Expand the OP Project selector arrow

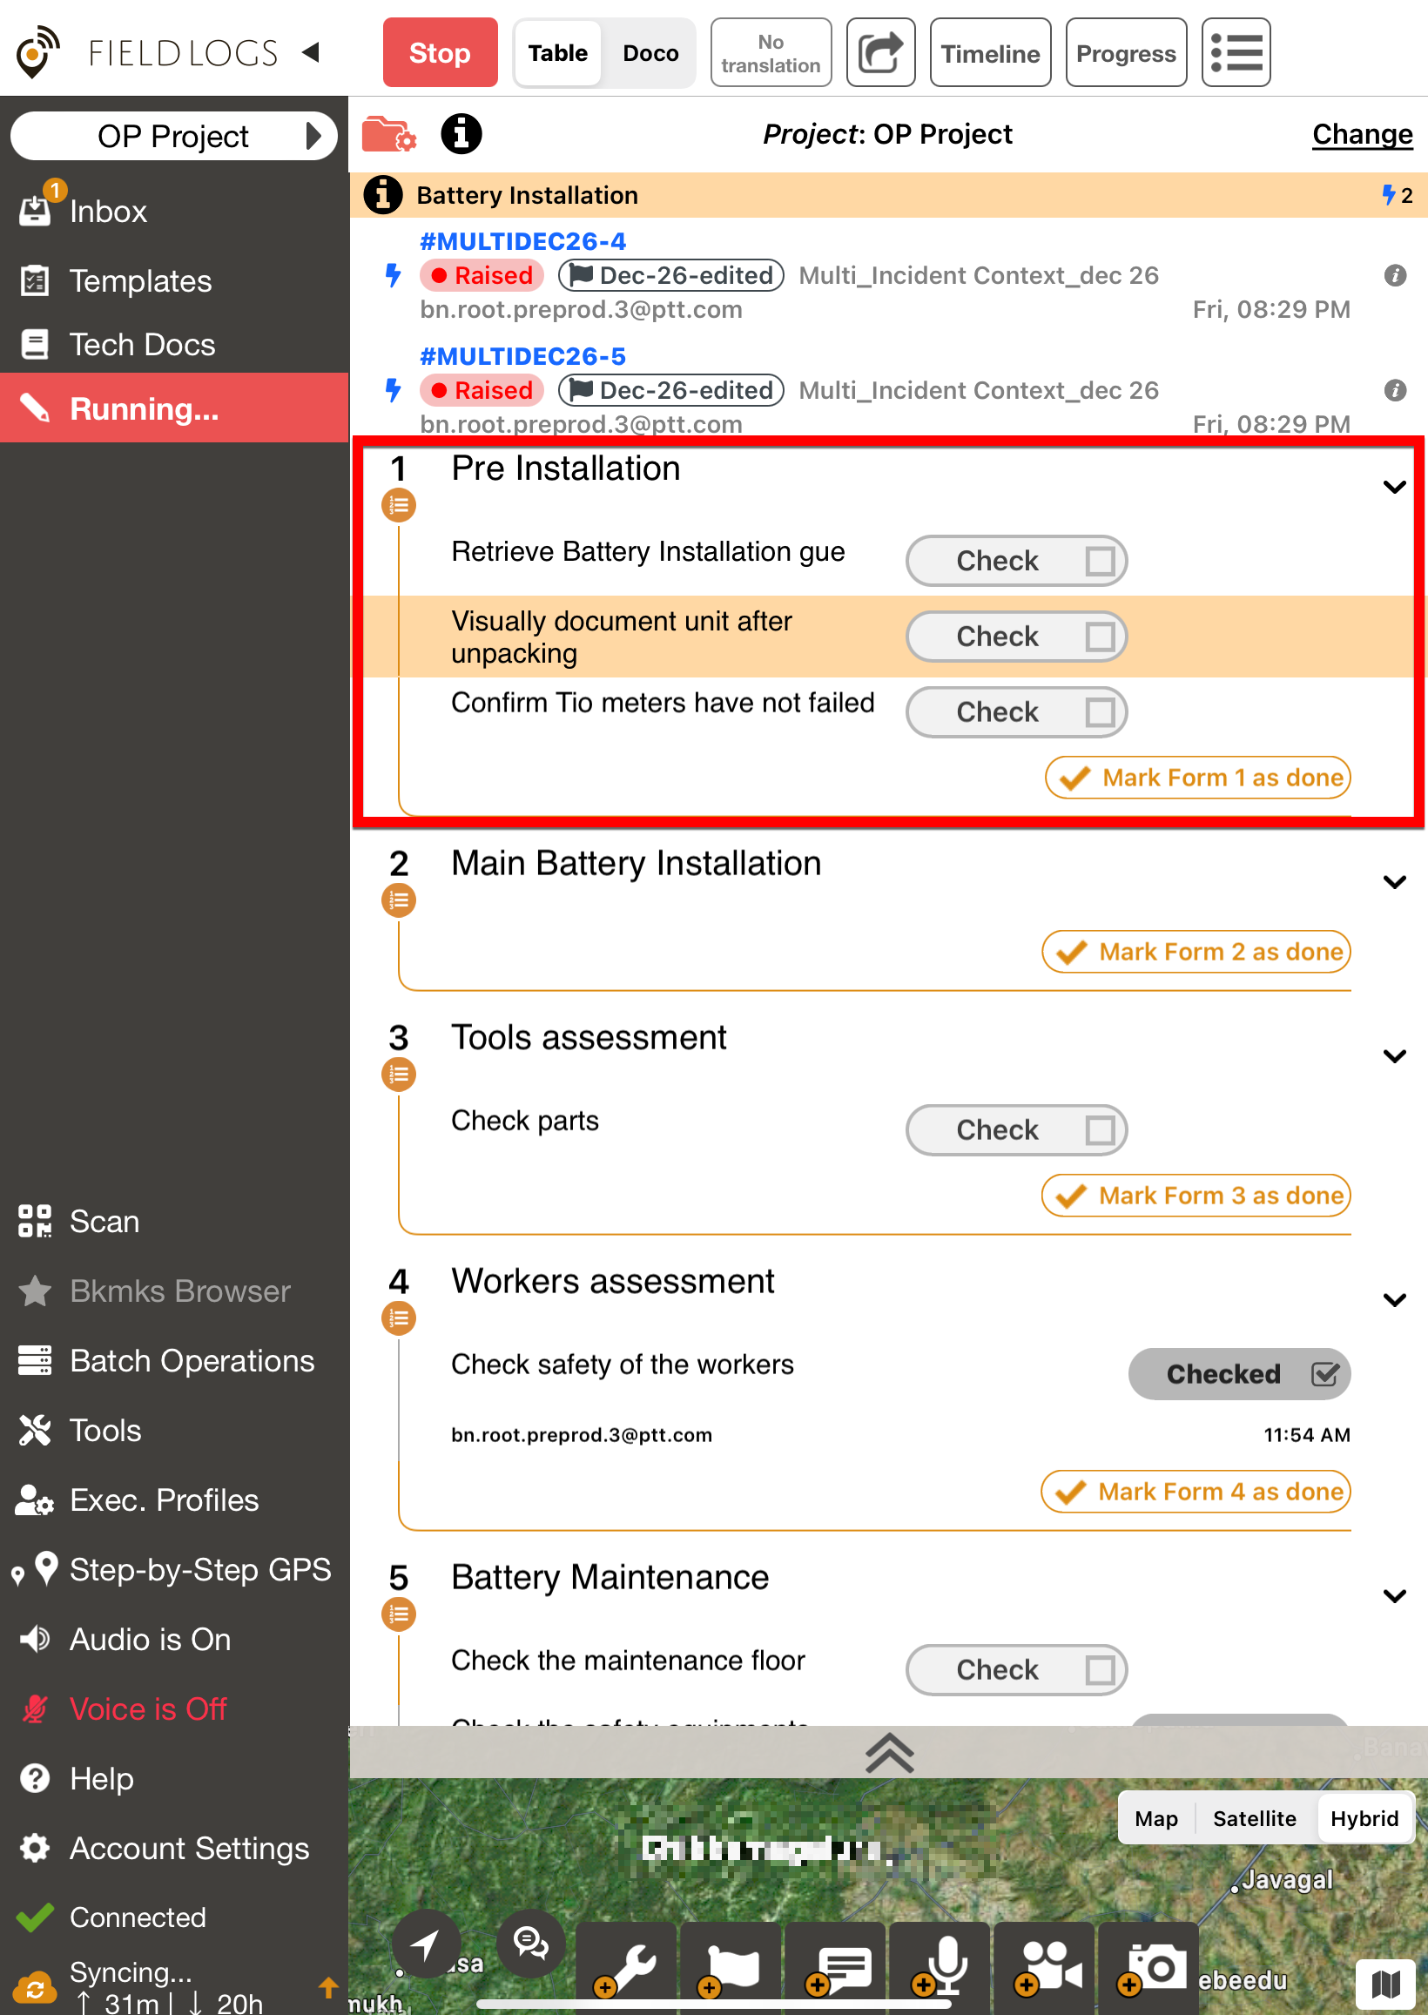point(312,136)
